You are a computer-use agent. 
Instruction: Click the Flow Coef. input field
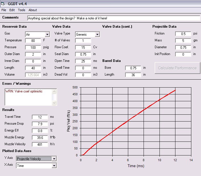tap(83, 47)
